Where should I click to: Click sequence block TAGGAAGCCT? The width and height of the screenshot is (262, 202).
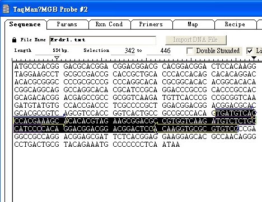36,74
